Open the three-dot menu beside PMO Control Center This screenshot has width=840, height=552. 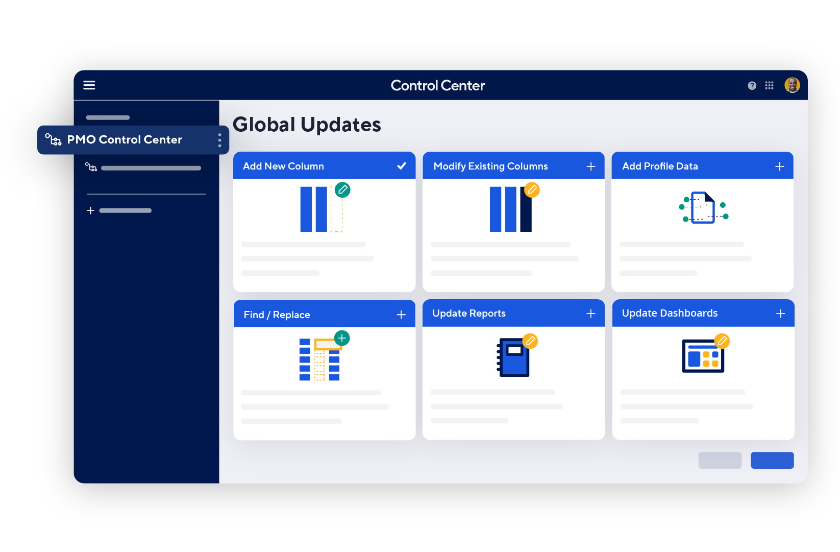219,139
